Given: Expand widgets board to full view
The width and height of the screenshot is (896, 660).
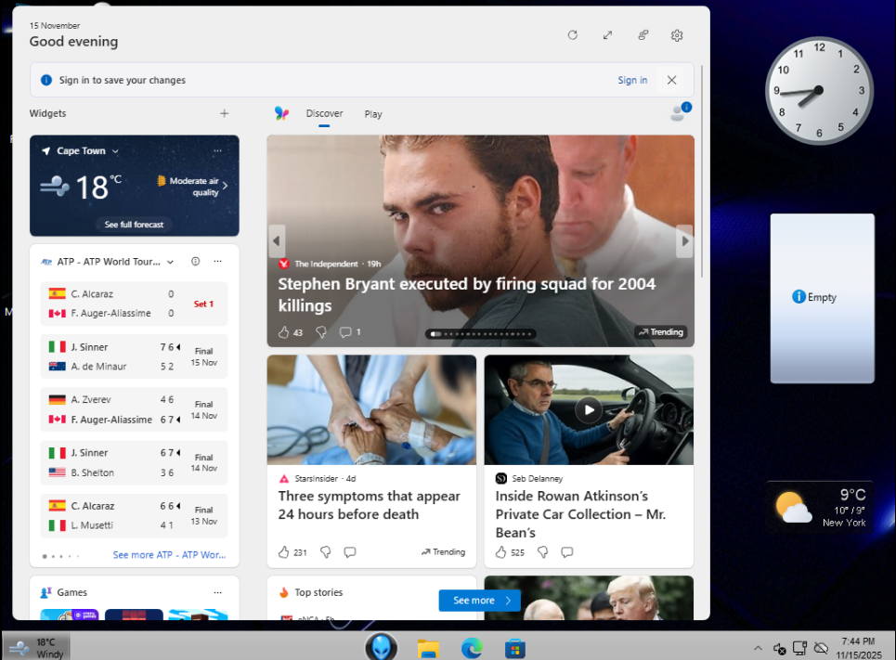Looking at the screenshot, I should [607, 35].
